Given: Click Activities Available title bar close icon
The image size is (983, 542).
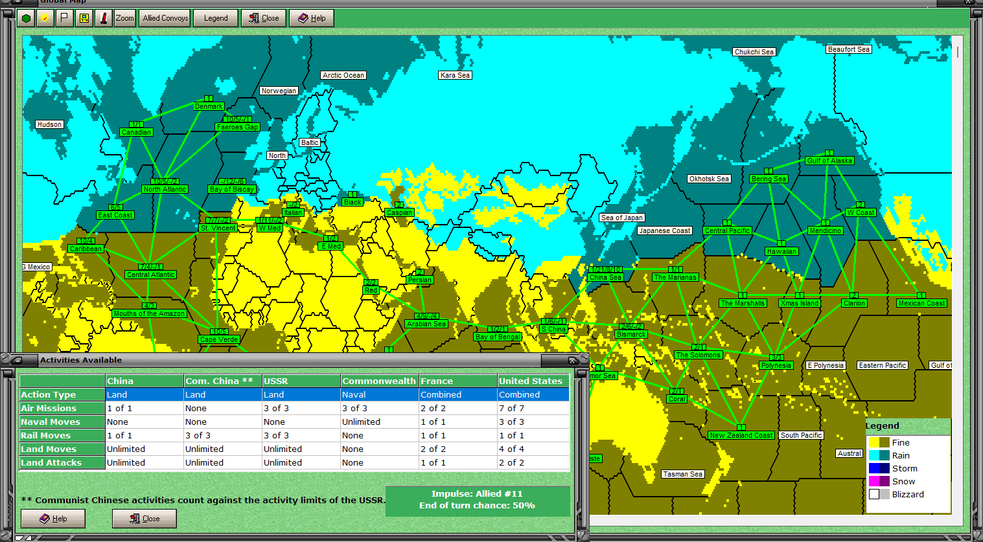Looking at the screenshot, I should point(572,360).
